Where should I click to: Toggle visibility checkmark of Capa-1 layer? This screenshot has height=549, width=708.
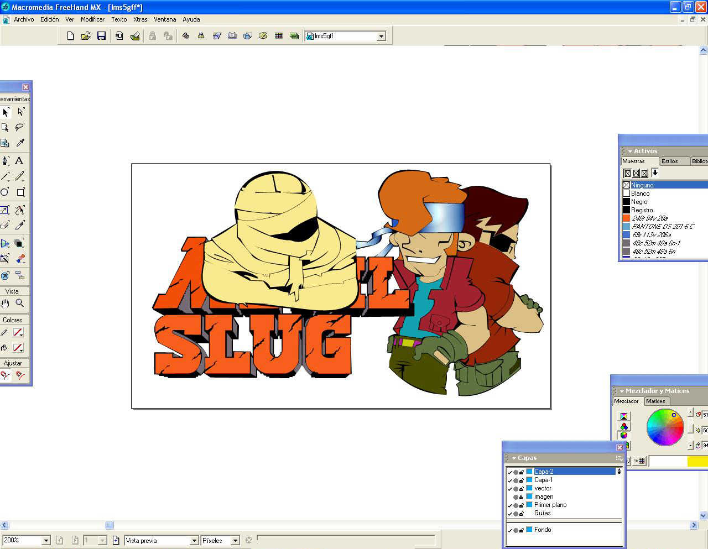pos(510,480)
